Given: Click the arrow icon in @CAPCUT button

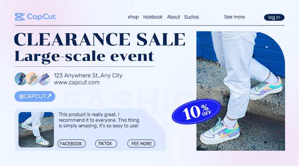Looking at the screenshot, I should [x=49, y=96].
